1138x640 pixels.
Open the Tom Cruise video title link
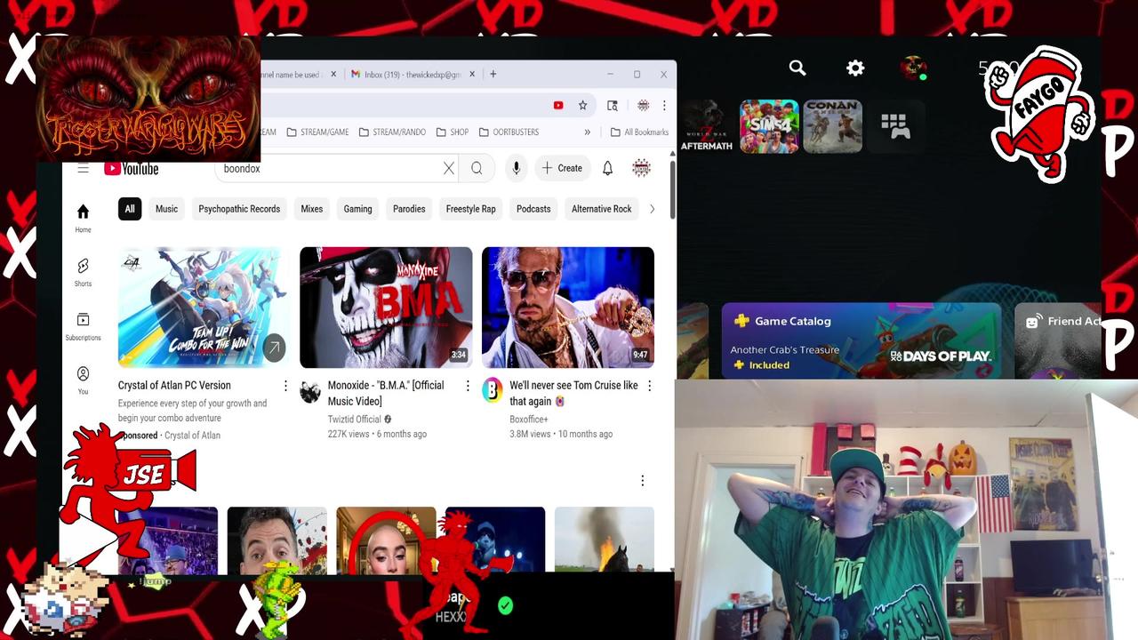573,393
